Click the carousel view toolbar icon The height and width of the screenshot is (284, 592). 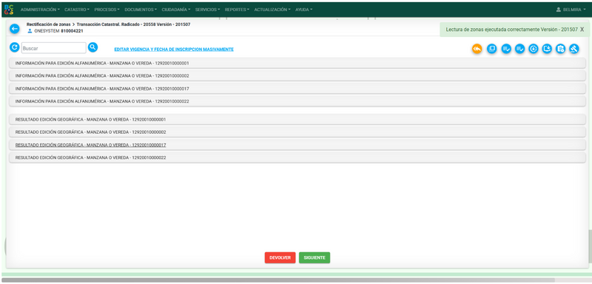click(x=491, y=49)
